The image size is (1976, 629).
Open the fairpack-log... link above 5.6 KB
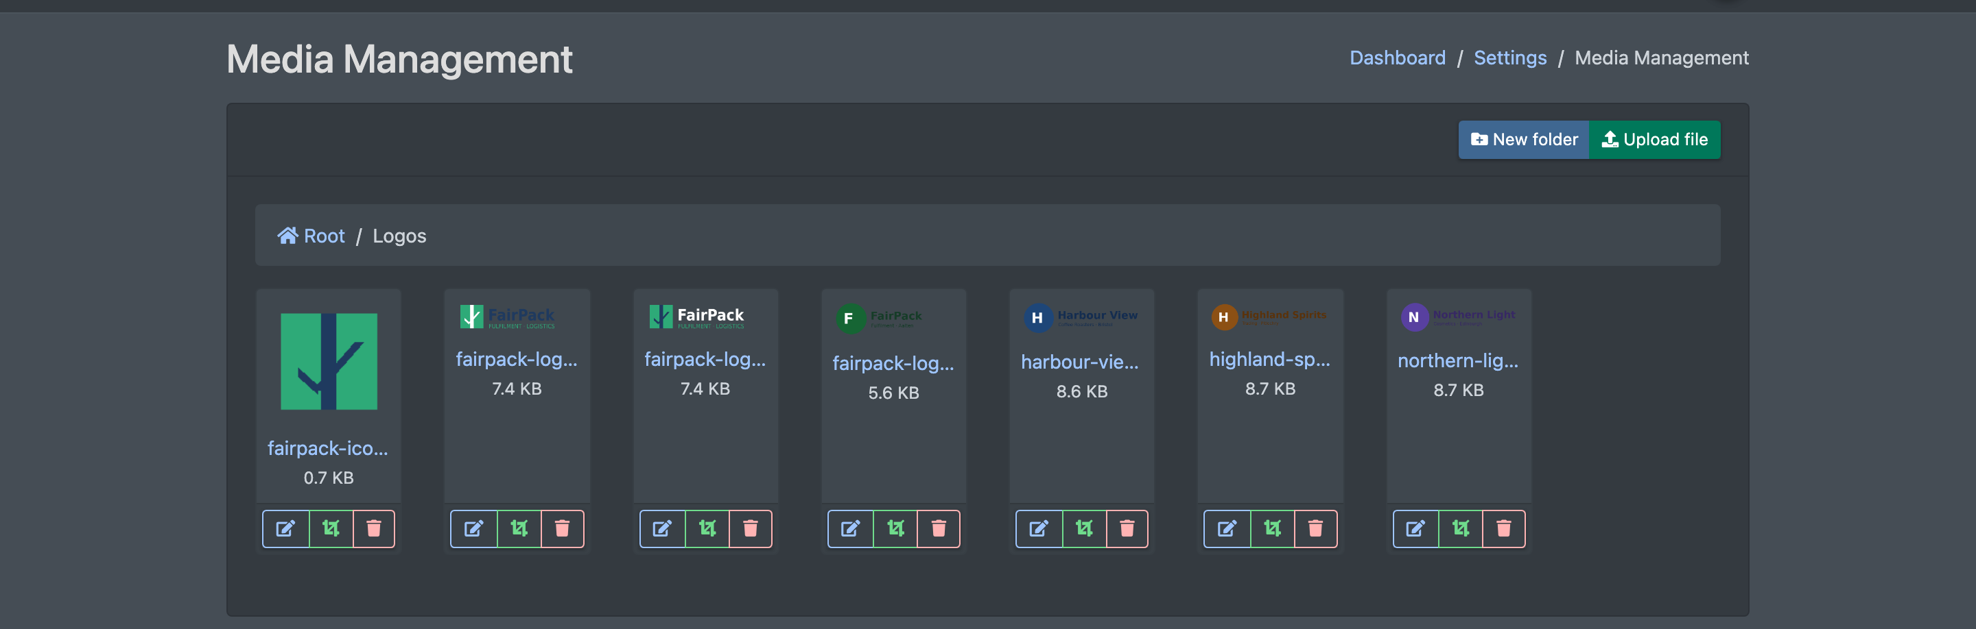(893, 363)
